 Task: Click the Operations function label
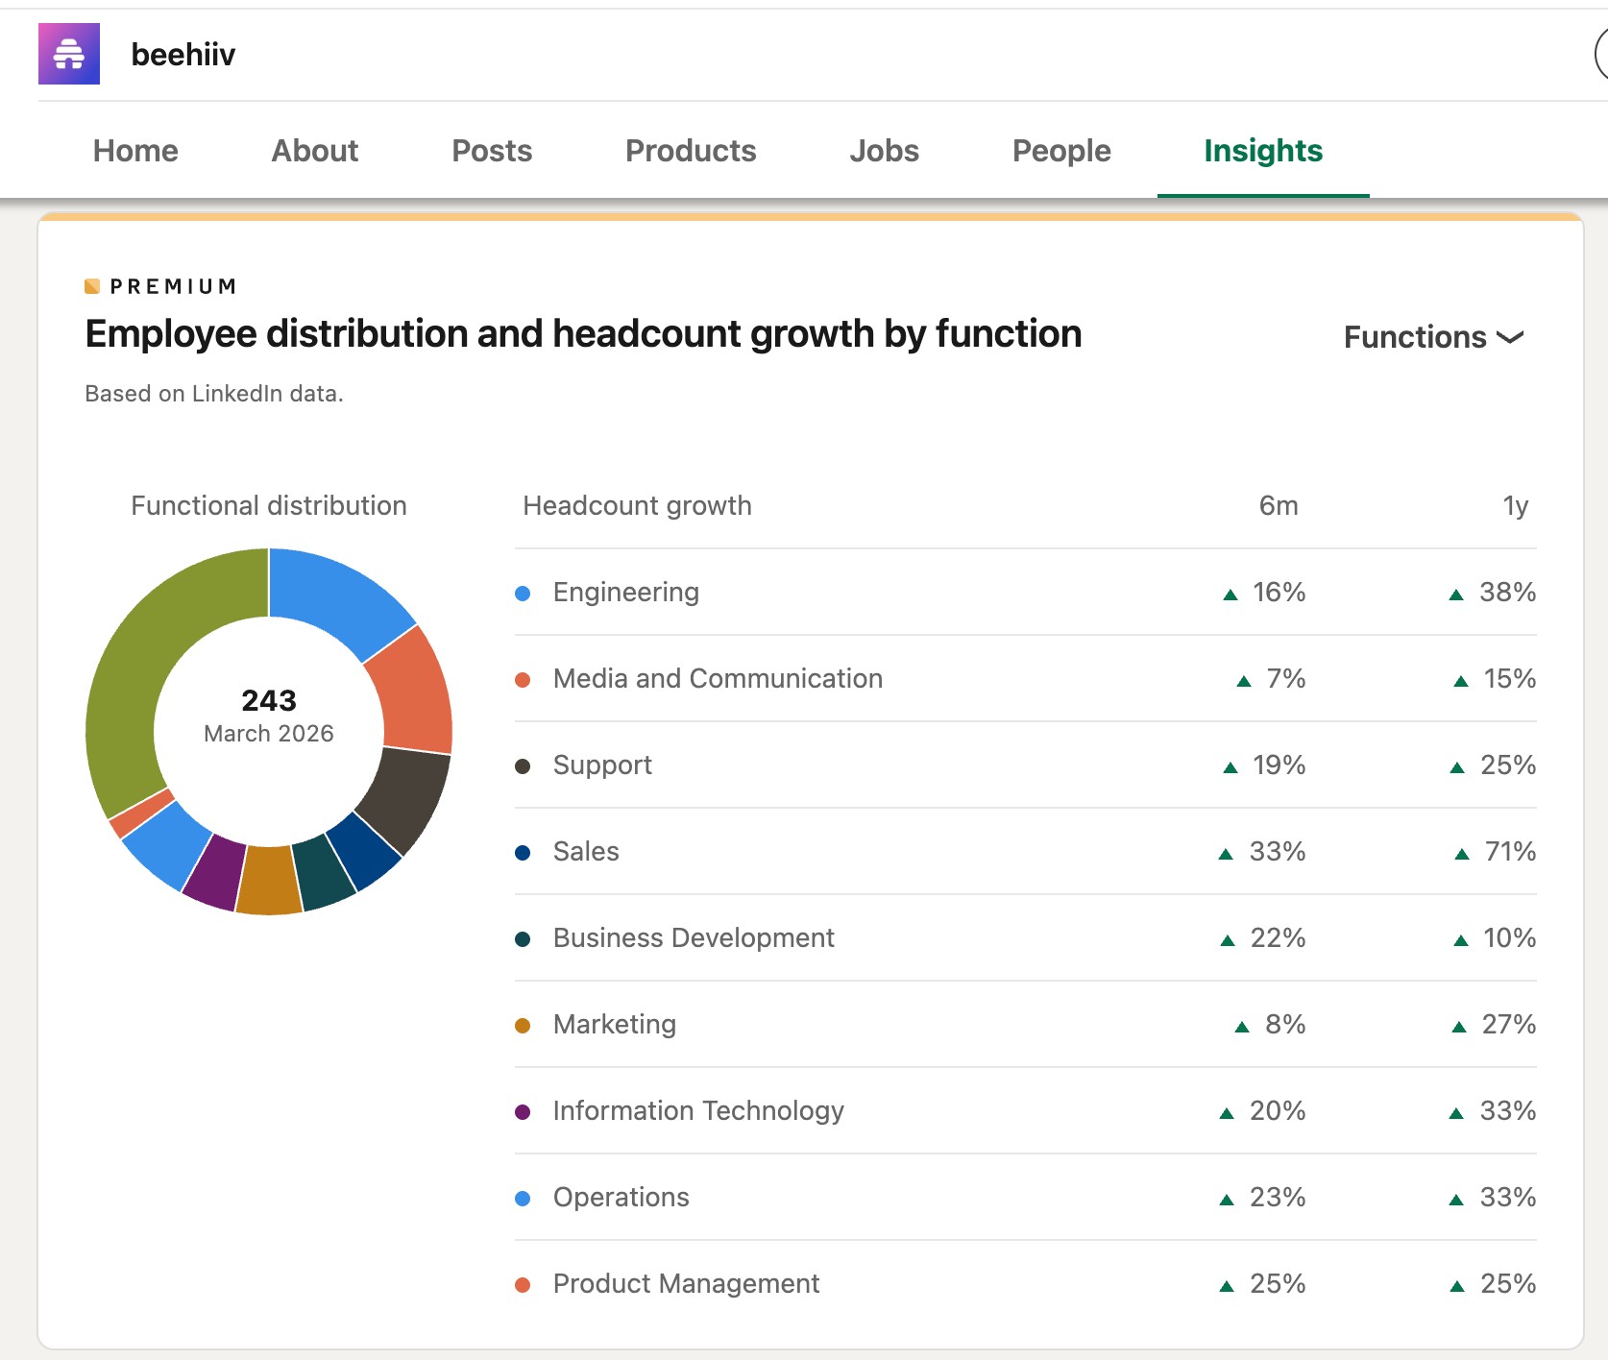pyautogui.click(x=621, y=1198)
